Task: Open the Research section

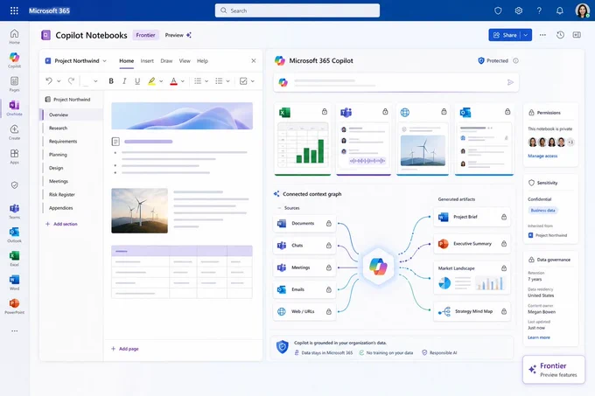Action: [x=58, y=129]
